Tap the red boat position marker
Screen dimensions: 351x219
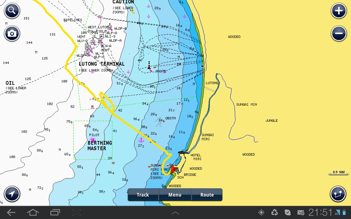[x=173, y=169]
